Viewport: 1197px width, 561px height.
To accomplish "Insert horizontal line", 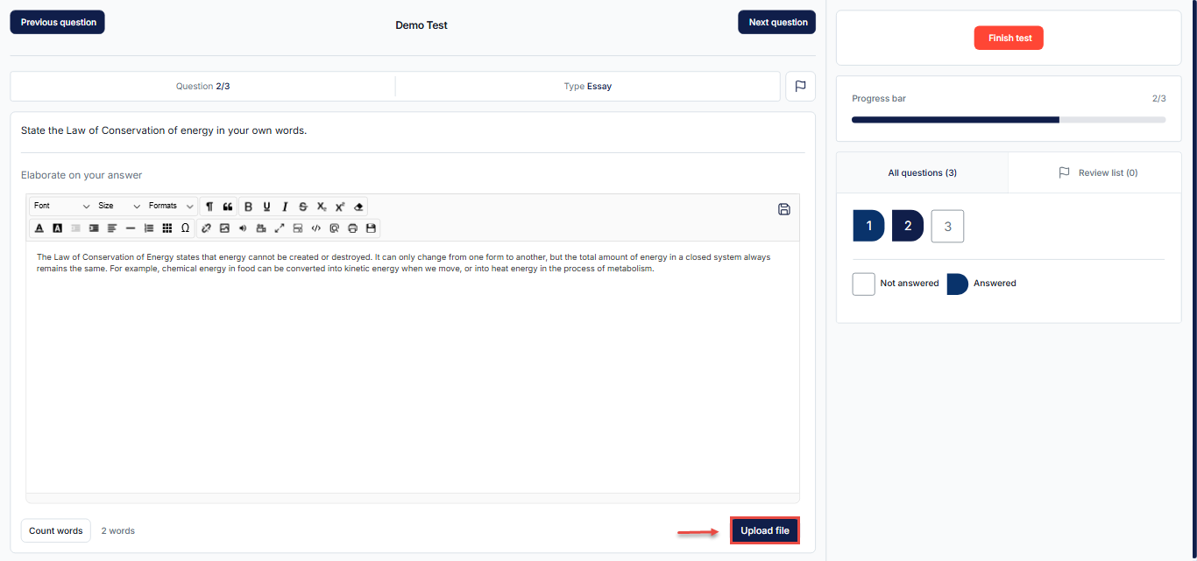I will [x=131, y=228].
